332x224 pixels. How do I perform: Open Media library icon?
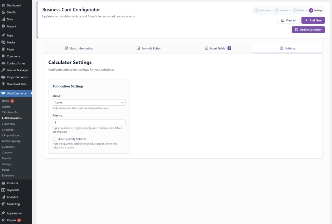pos(3,42)
